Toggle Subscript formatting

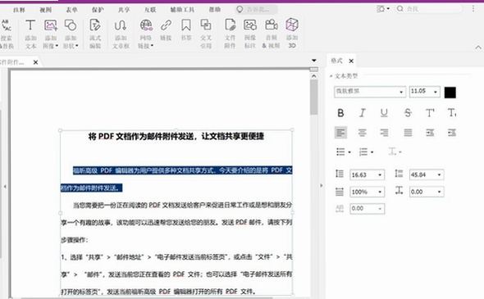click(x=452, y=113)
